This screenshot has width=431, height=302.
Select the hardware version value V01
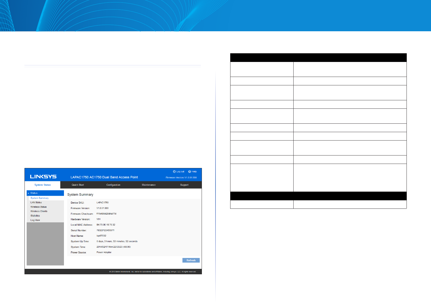click(98, 219)
